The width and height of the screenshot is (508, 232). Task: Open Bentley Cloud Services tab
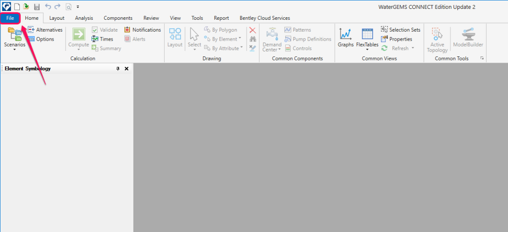265,18
